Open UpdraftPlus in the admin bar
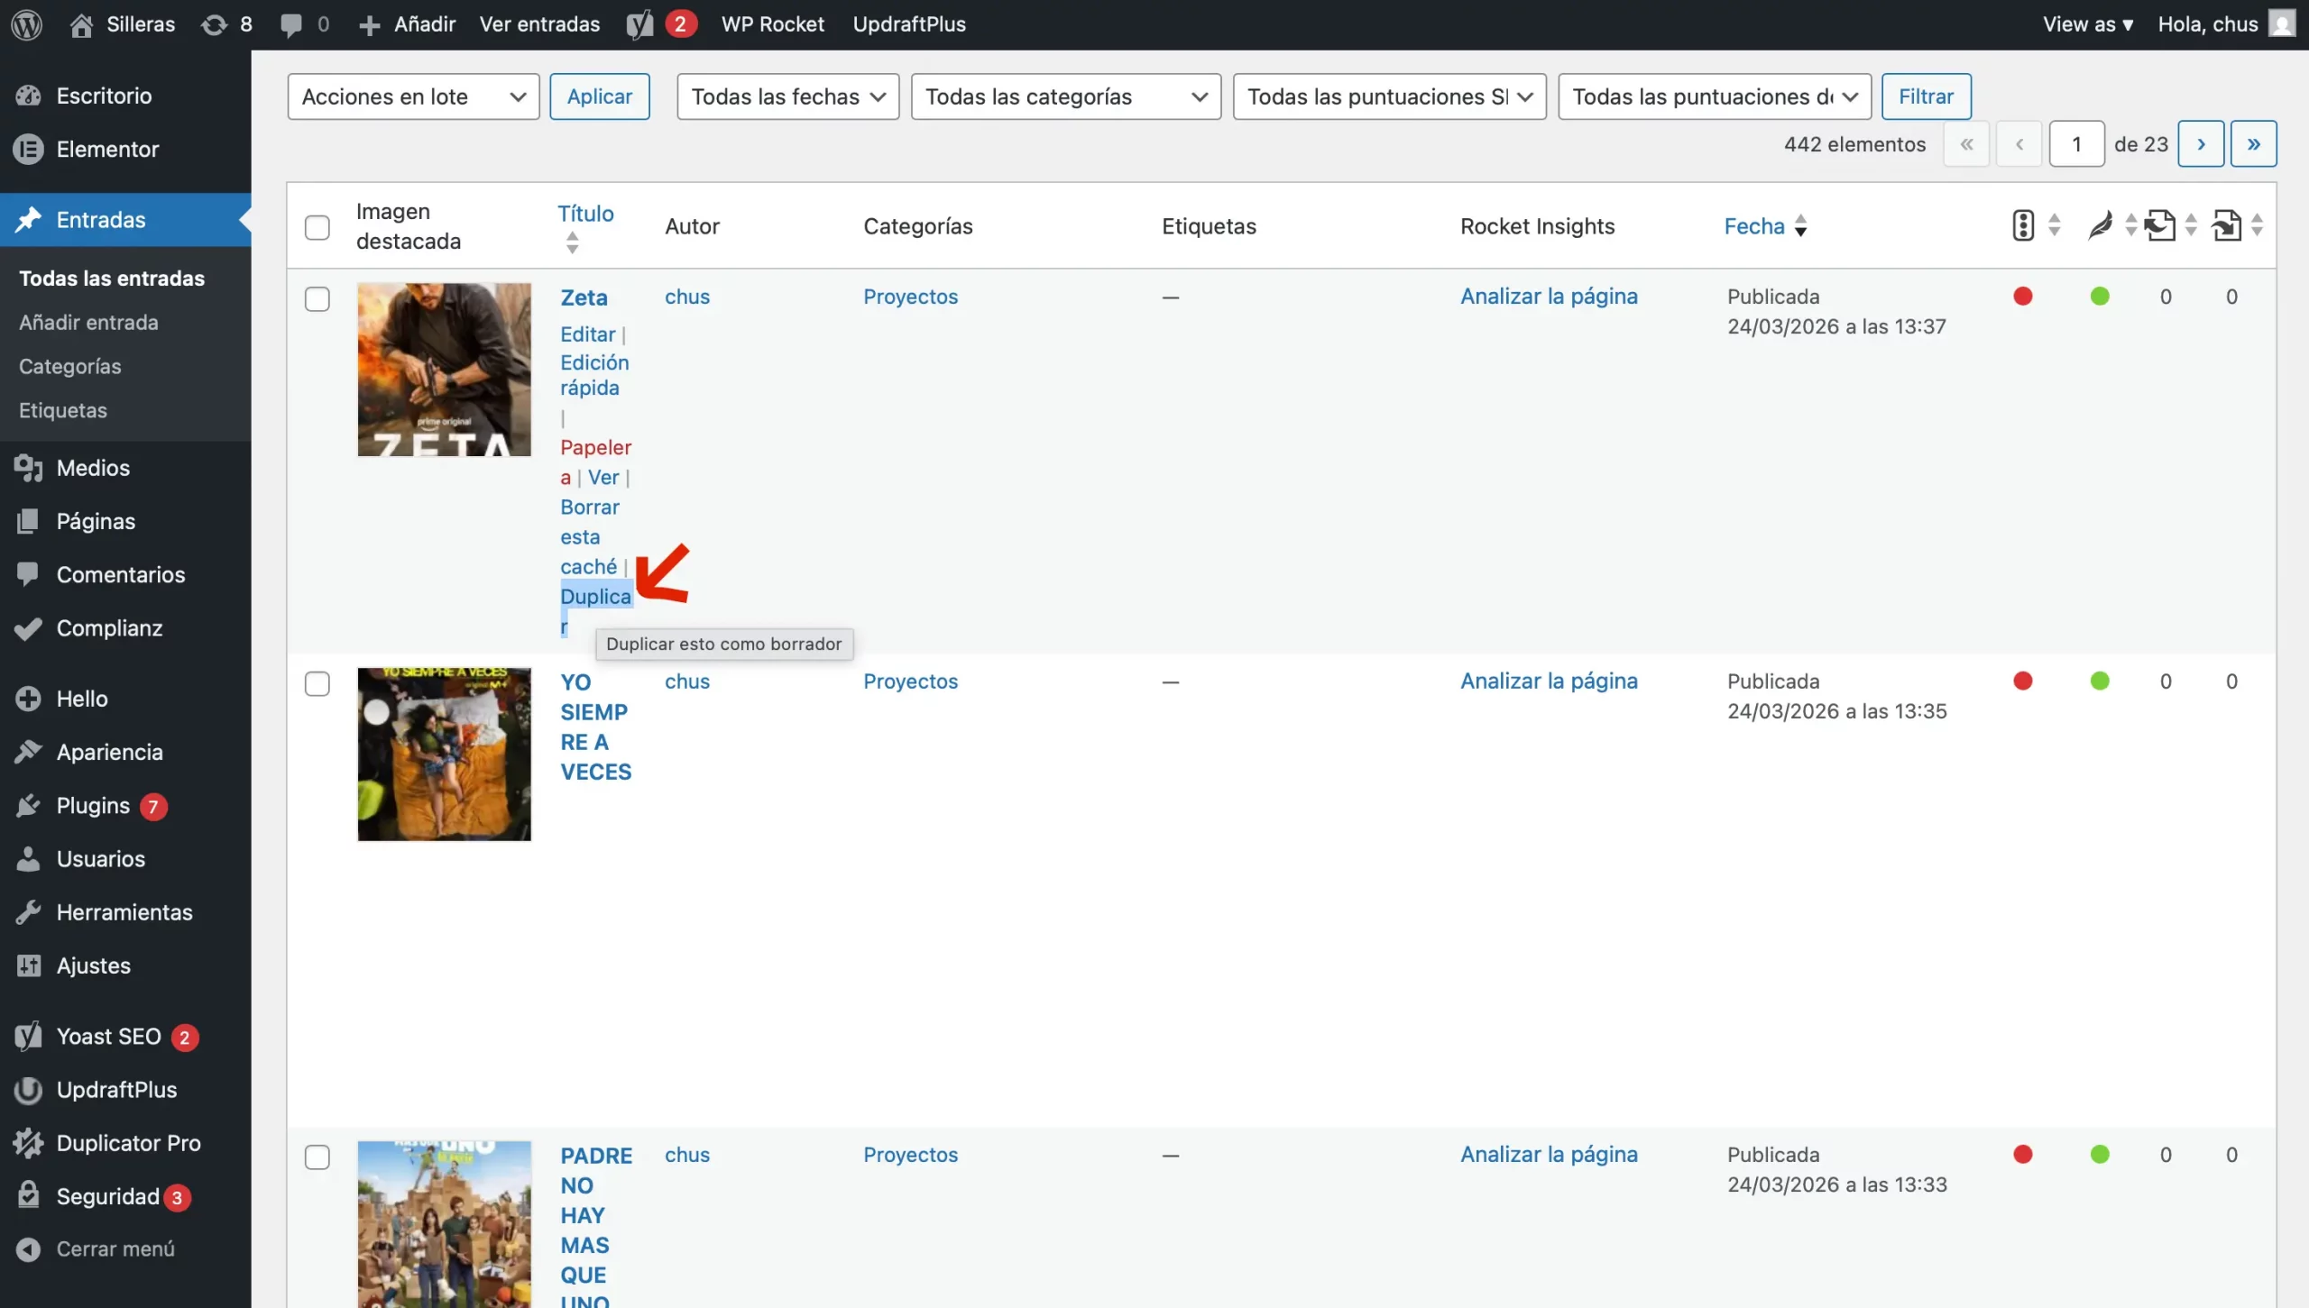 [909, 24]
